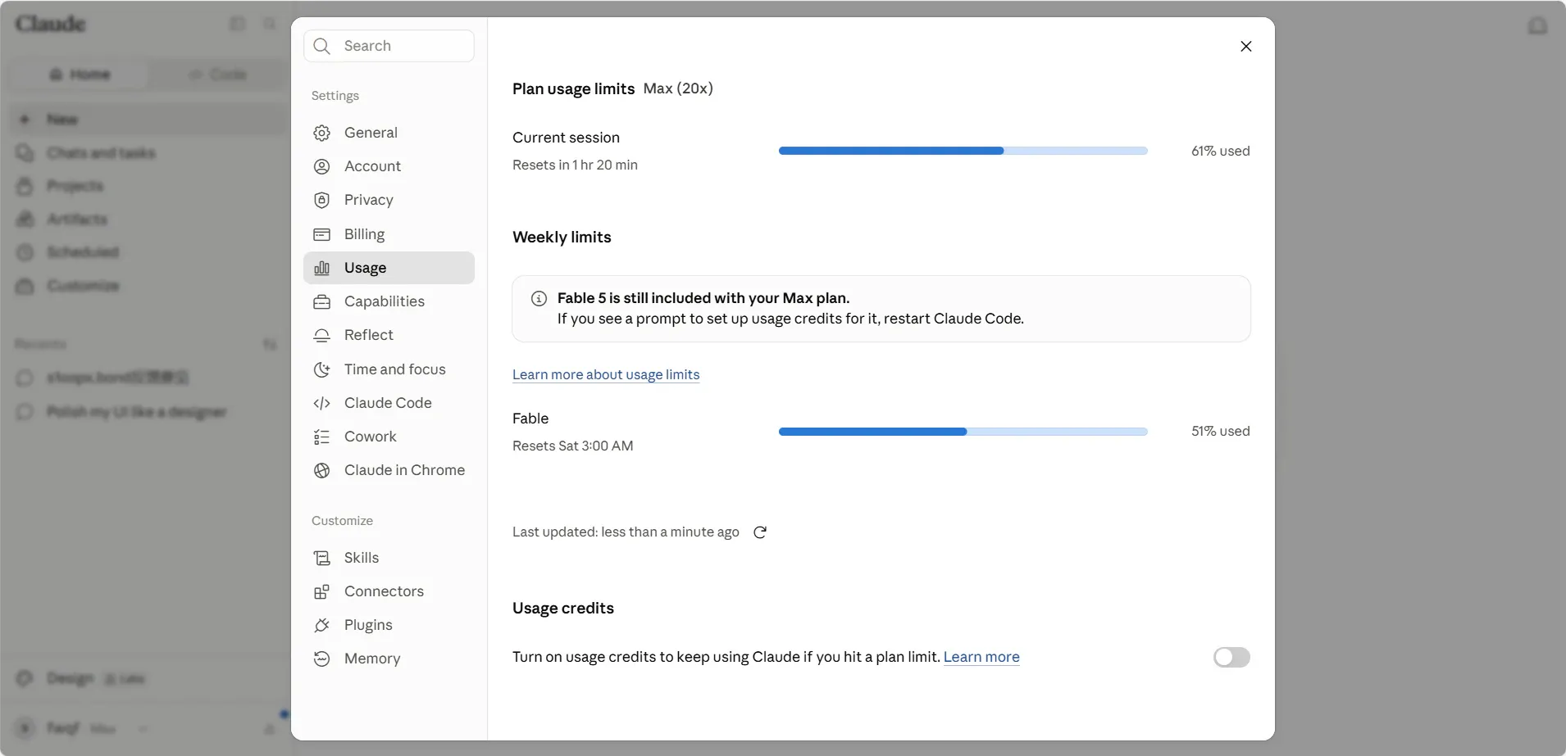Click the Cowork checklist icon
Viewport: 1566px width, 756px height.
tap(322, 437)
